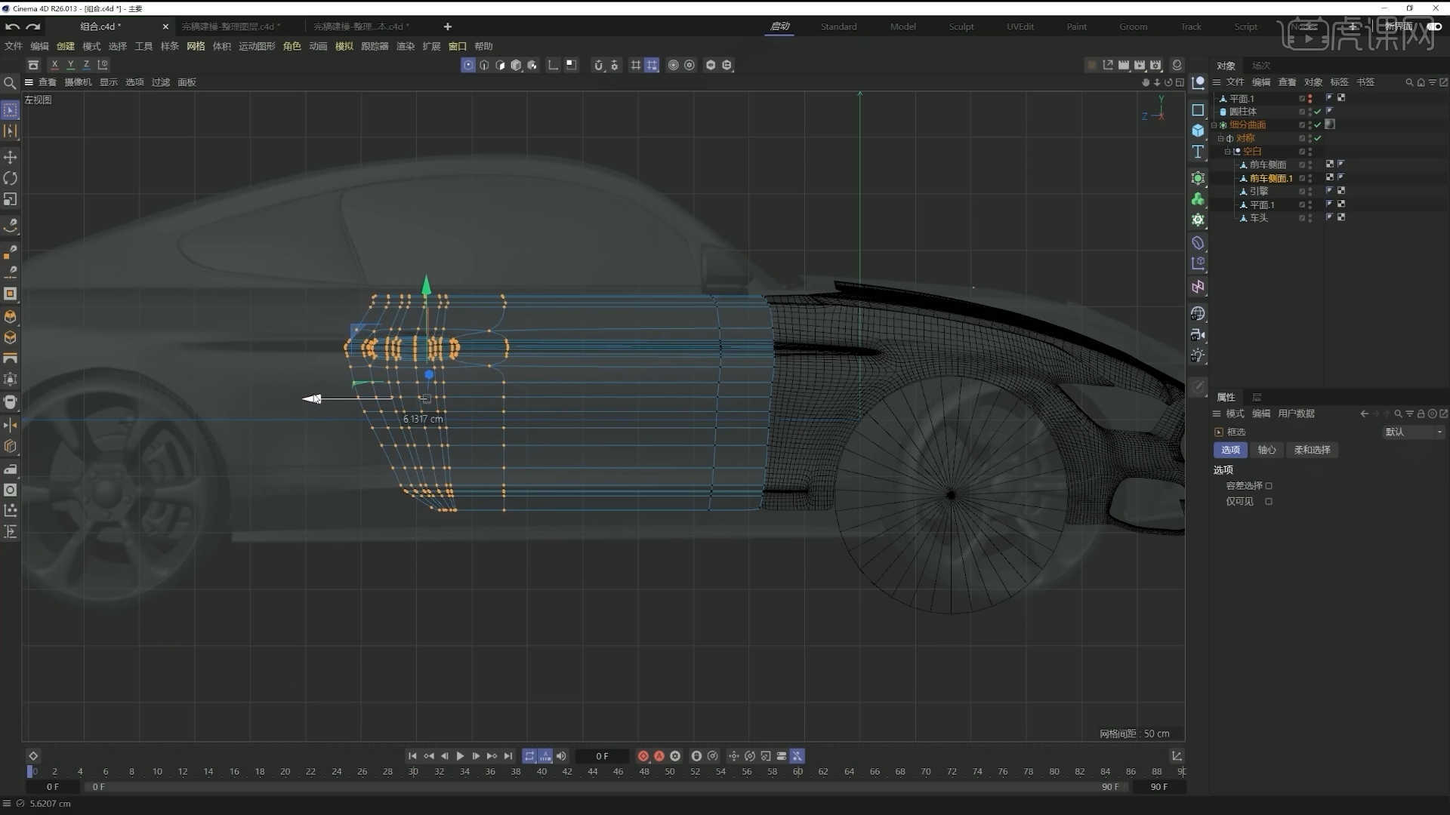Add a new document tab with plus
This screenshot has width=1450, height=815.
point(448,26)
